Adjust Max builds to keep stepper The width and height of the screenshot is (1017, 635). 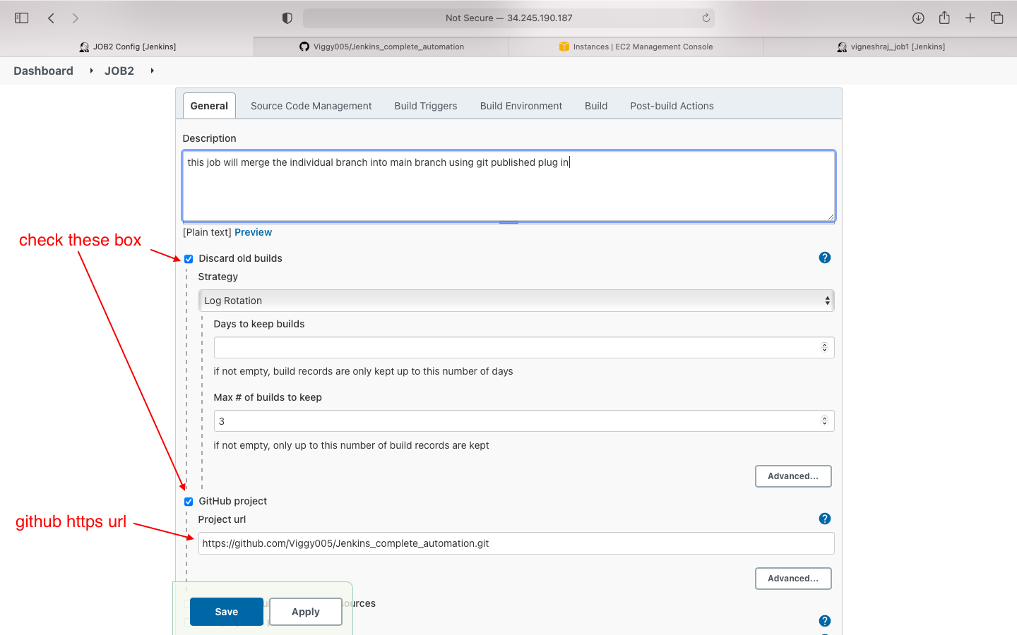[x=824, y=421]
